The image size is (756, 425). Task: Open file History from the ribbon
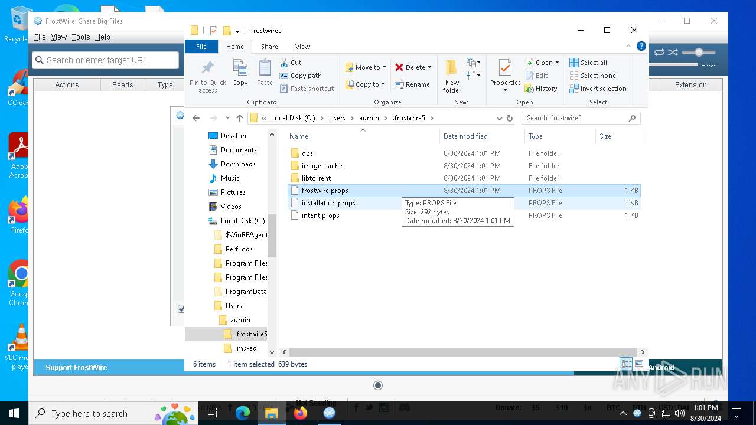(541, 89)
